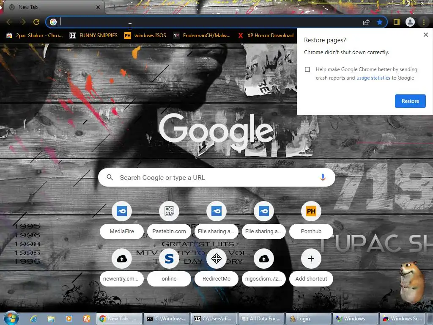Go forward with the forward arrow
The height and width of the screenshot is (325, 433).
tap(23, 22)
